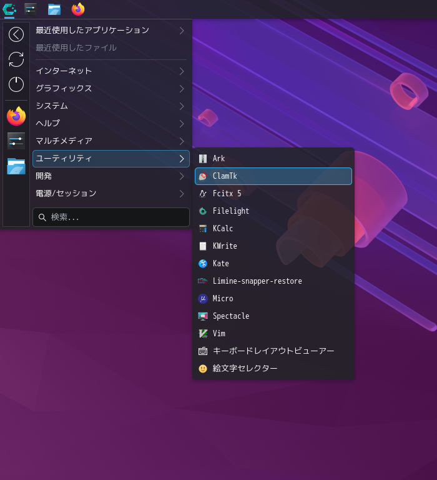The image size is (437, 480).
Task: Open the settings favorite in the launcher sidebar
Action: tap(16, 141)
